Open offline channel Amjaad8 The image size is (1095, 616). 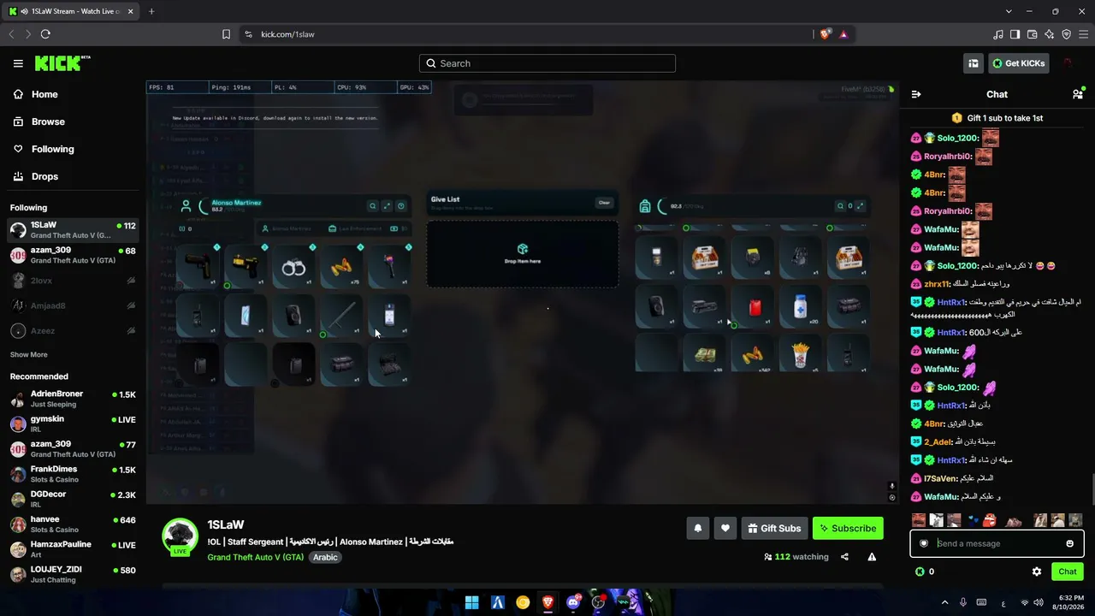73,305
